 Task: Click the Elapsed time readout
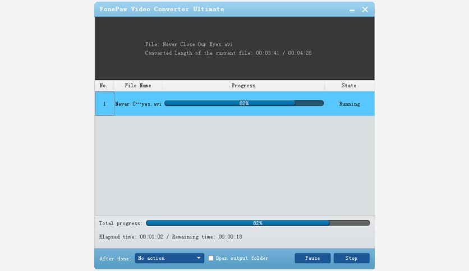(131, 237)
